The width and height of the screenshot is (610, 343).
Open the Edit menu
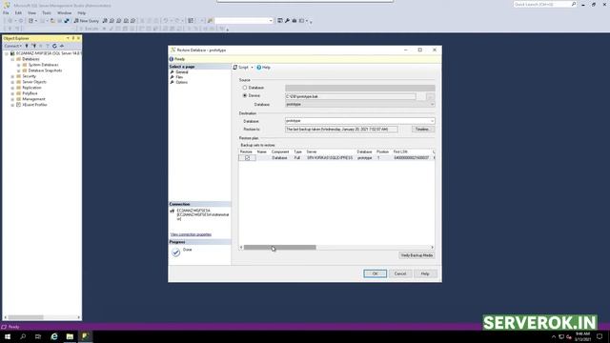pos(18,12)
